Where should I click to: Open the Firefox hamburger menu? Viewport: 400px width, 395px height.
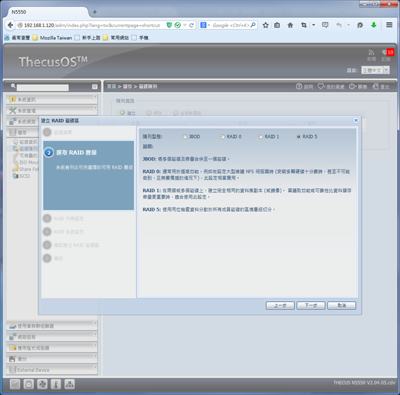[389, 25]
